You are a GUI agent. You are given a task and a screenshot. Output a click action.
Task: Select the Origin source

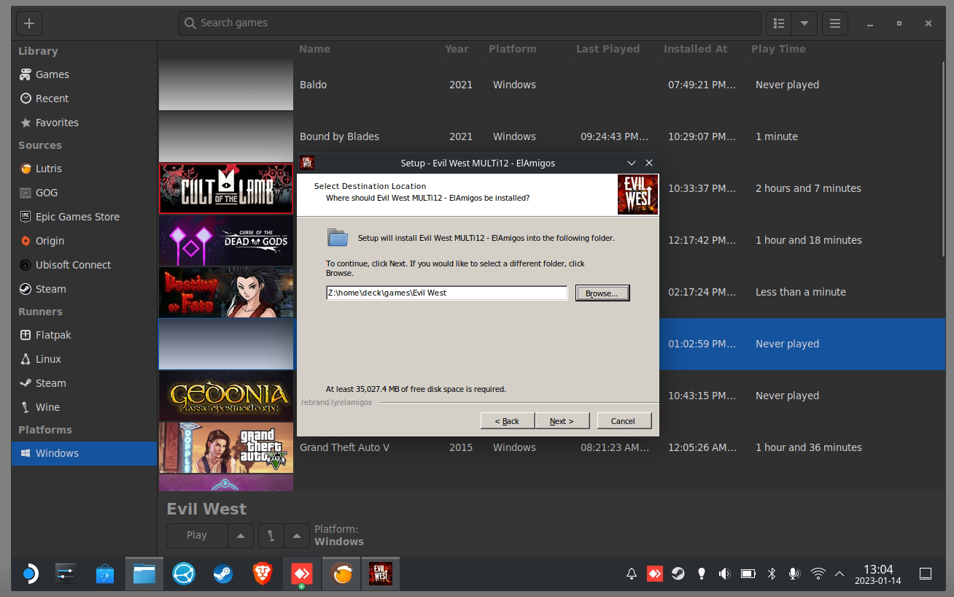click(84, 241)
